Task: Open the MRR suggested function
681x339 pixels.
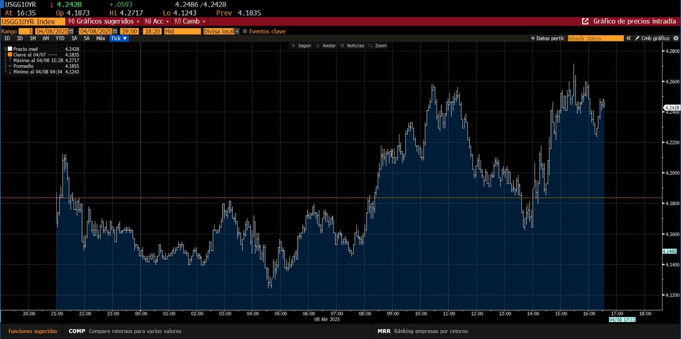Action: (x=423, y=331)
